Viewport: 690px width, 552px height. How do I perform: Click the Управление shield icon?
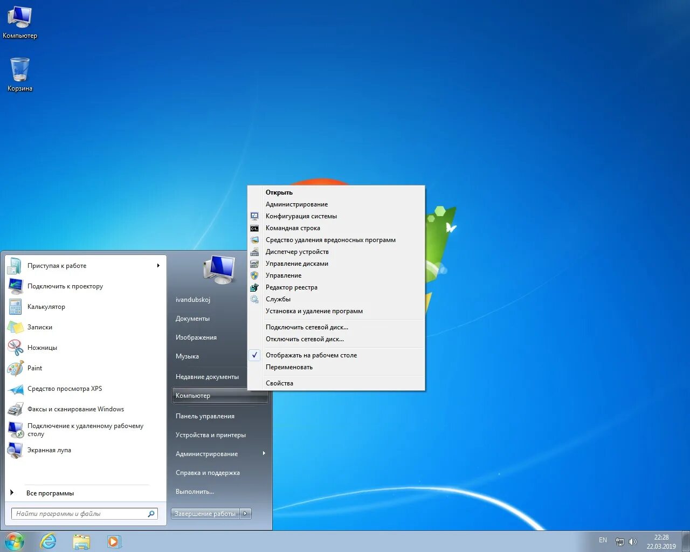click(254, 275)
